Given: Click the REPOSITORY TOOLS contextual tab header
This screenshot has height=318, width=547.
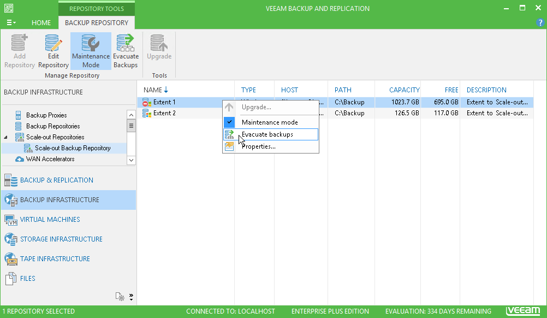Looking at the screenshot, I should [x=97, y=9].
